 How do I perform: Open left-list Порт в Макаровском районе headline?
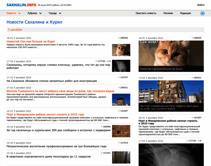45,114
